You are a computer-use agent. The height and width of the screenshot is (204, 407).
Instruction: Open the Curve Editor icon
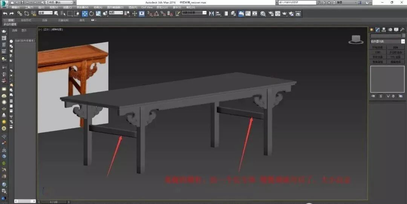(x=248, y=14)
